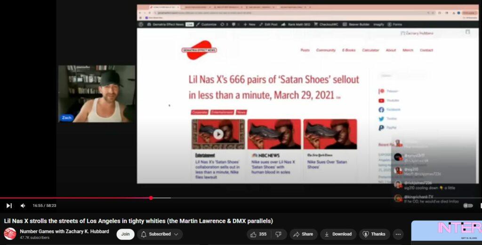Open the NBC News shoe thumbnail
This screenshot has height=245, width=482.
point(274,134)
